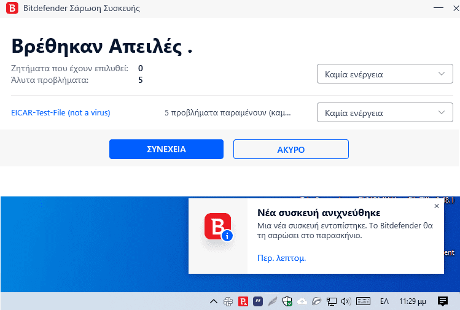
Task: Click the 'Ζητήματα που έχουν επιλυθεί:' label
Action: pyautogui.click(x=69, y=68)
